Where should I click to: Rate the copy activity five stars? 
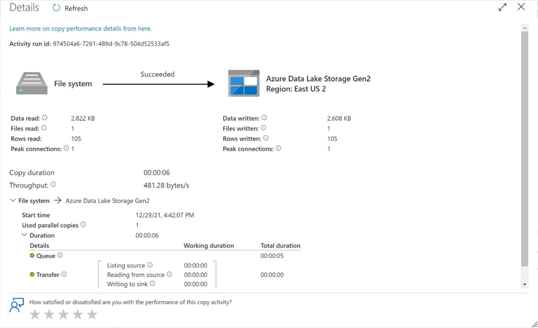(x=92, y=315)
